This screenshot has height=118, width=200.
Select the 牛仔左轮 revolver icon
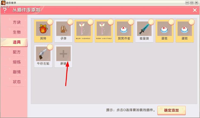(x=43, y=54)
